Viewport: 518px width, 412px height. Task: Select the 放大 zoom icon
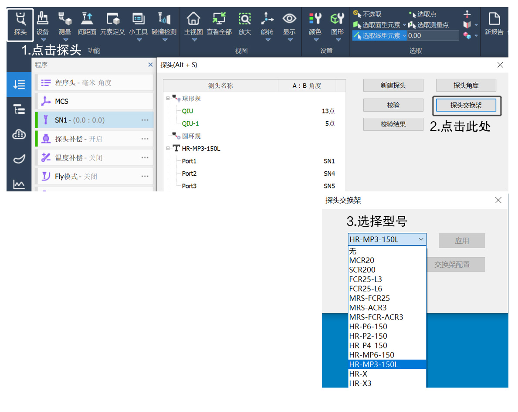coord(245,24)
